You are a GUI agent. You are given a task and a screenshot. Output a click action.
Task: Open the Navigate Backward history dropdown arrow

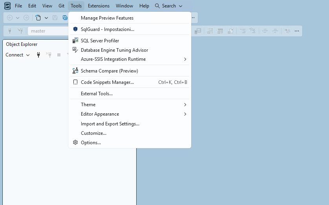click(x=18, y=18)
